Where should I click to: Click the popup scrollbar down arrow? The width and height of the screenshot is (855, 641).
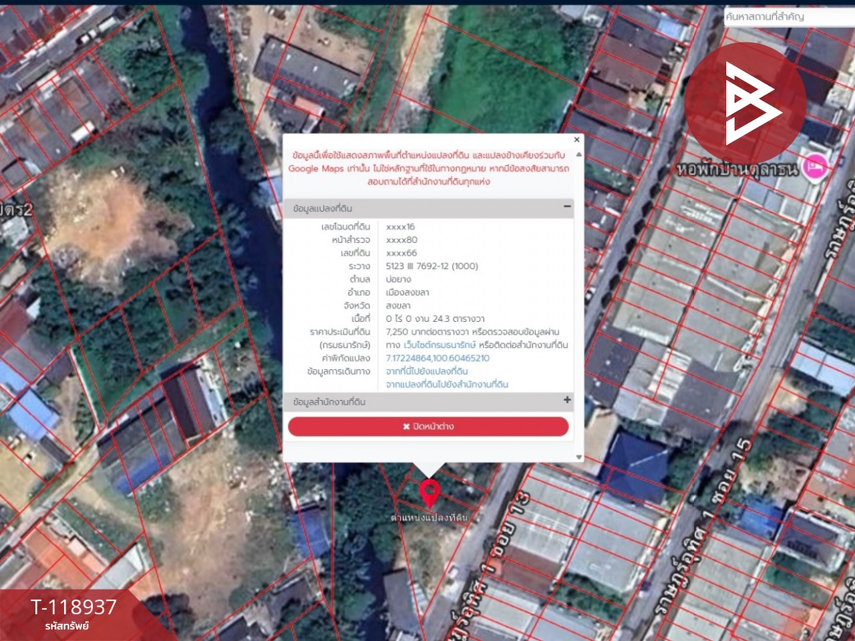coord(579,457)
